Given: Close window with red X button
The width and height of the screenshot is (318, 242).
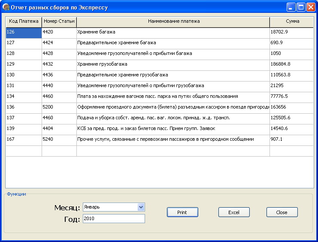Looking at the screenshot, I should coord(311,7).
